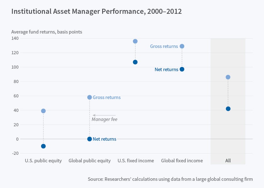This screenshot has height=188, width=264.
Task: Select the Global public equity net returns dot
Action: tap(90, 139)
